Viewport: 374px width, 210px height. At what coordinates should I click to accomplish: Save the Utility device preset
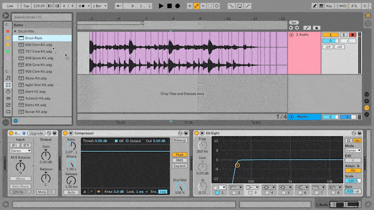click(54, 133)
